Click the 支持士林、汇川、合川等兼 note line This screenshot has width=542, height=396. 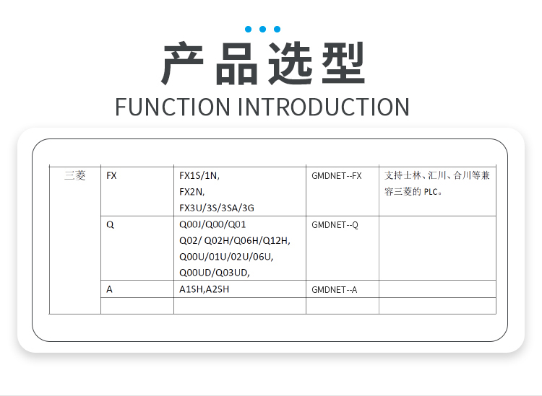point(437,175)
